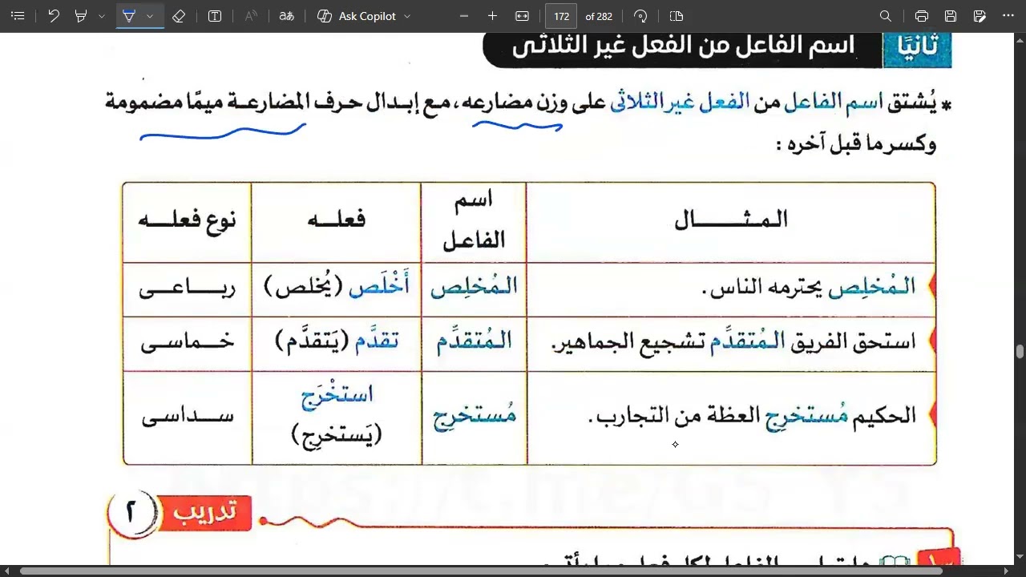Click the heading 'اسم الفاعل من الفعل غير الثلاثى'
Screen dimensions: 1026x577
[684, 46]
